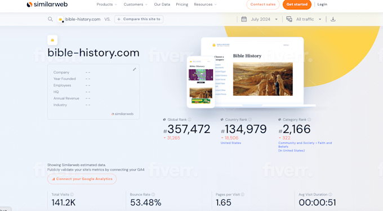Click Compare this site to button

(x=139, y=19)
